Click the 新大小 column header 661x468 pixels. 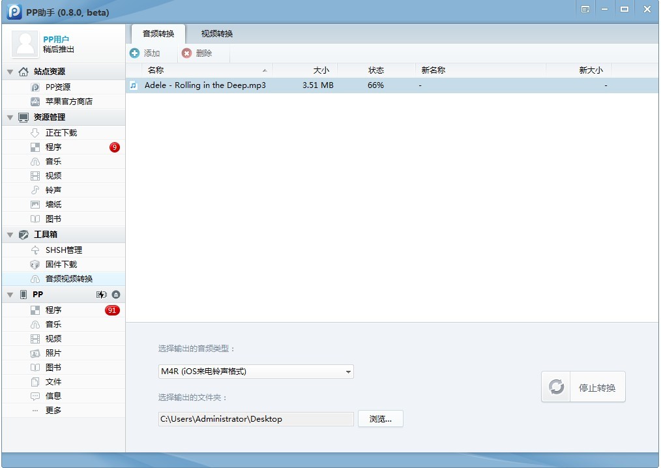click(578, 70)
